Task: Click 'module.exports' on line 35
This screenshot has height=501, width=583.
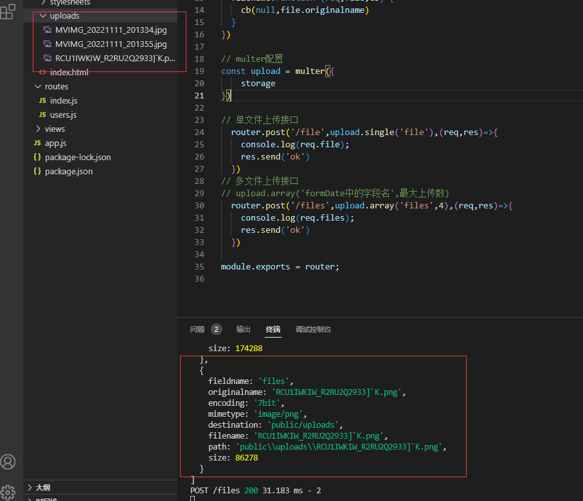Action: (x=255, y=267)
